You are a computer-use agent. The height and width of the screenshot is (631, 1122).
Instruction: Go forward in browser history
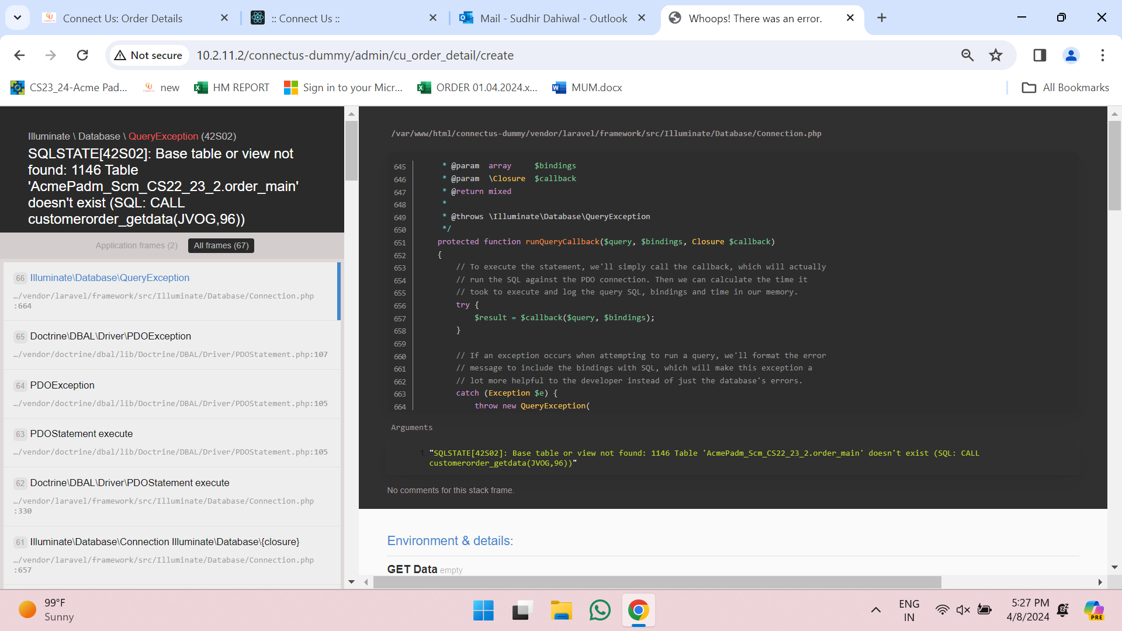pyautogui.click(x=51, y=55)
